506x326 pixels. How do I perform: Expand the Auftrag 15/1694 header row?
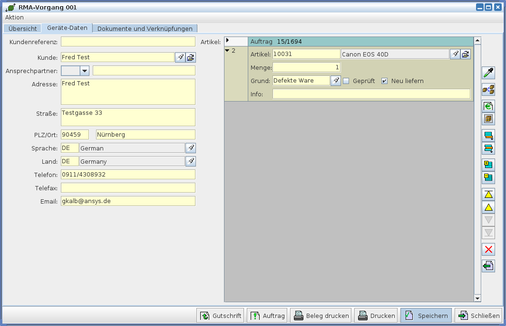click(x=227, y=41)
